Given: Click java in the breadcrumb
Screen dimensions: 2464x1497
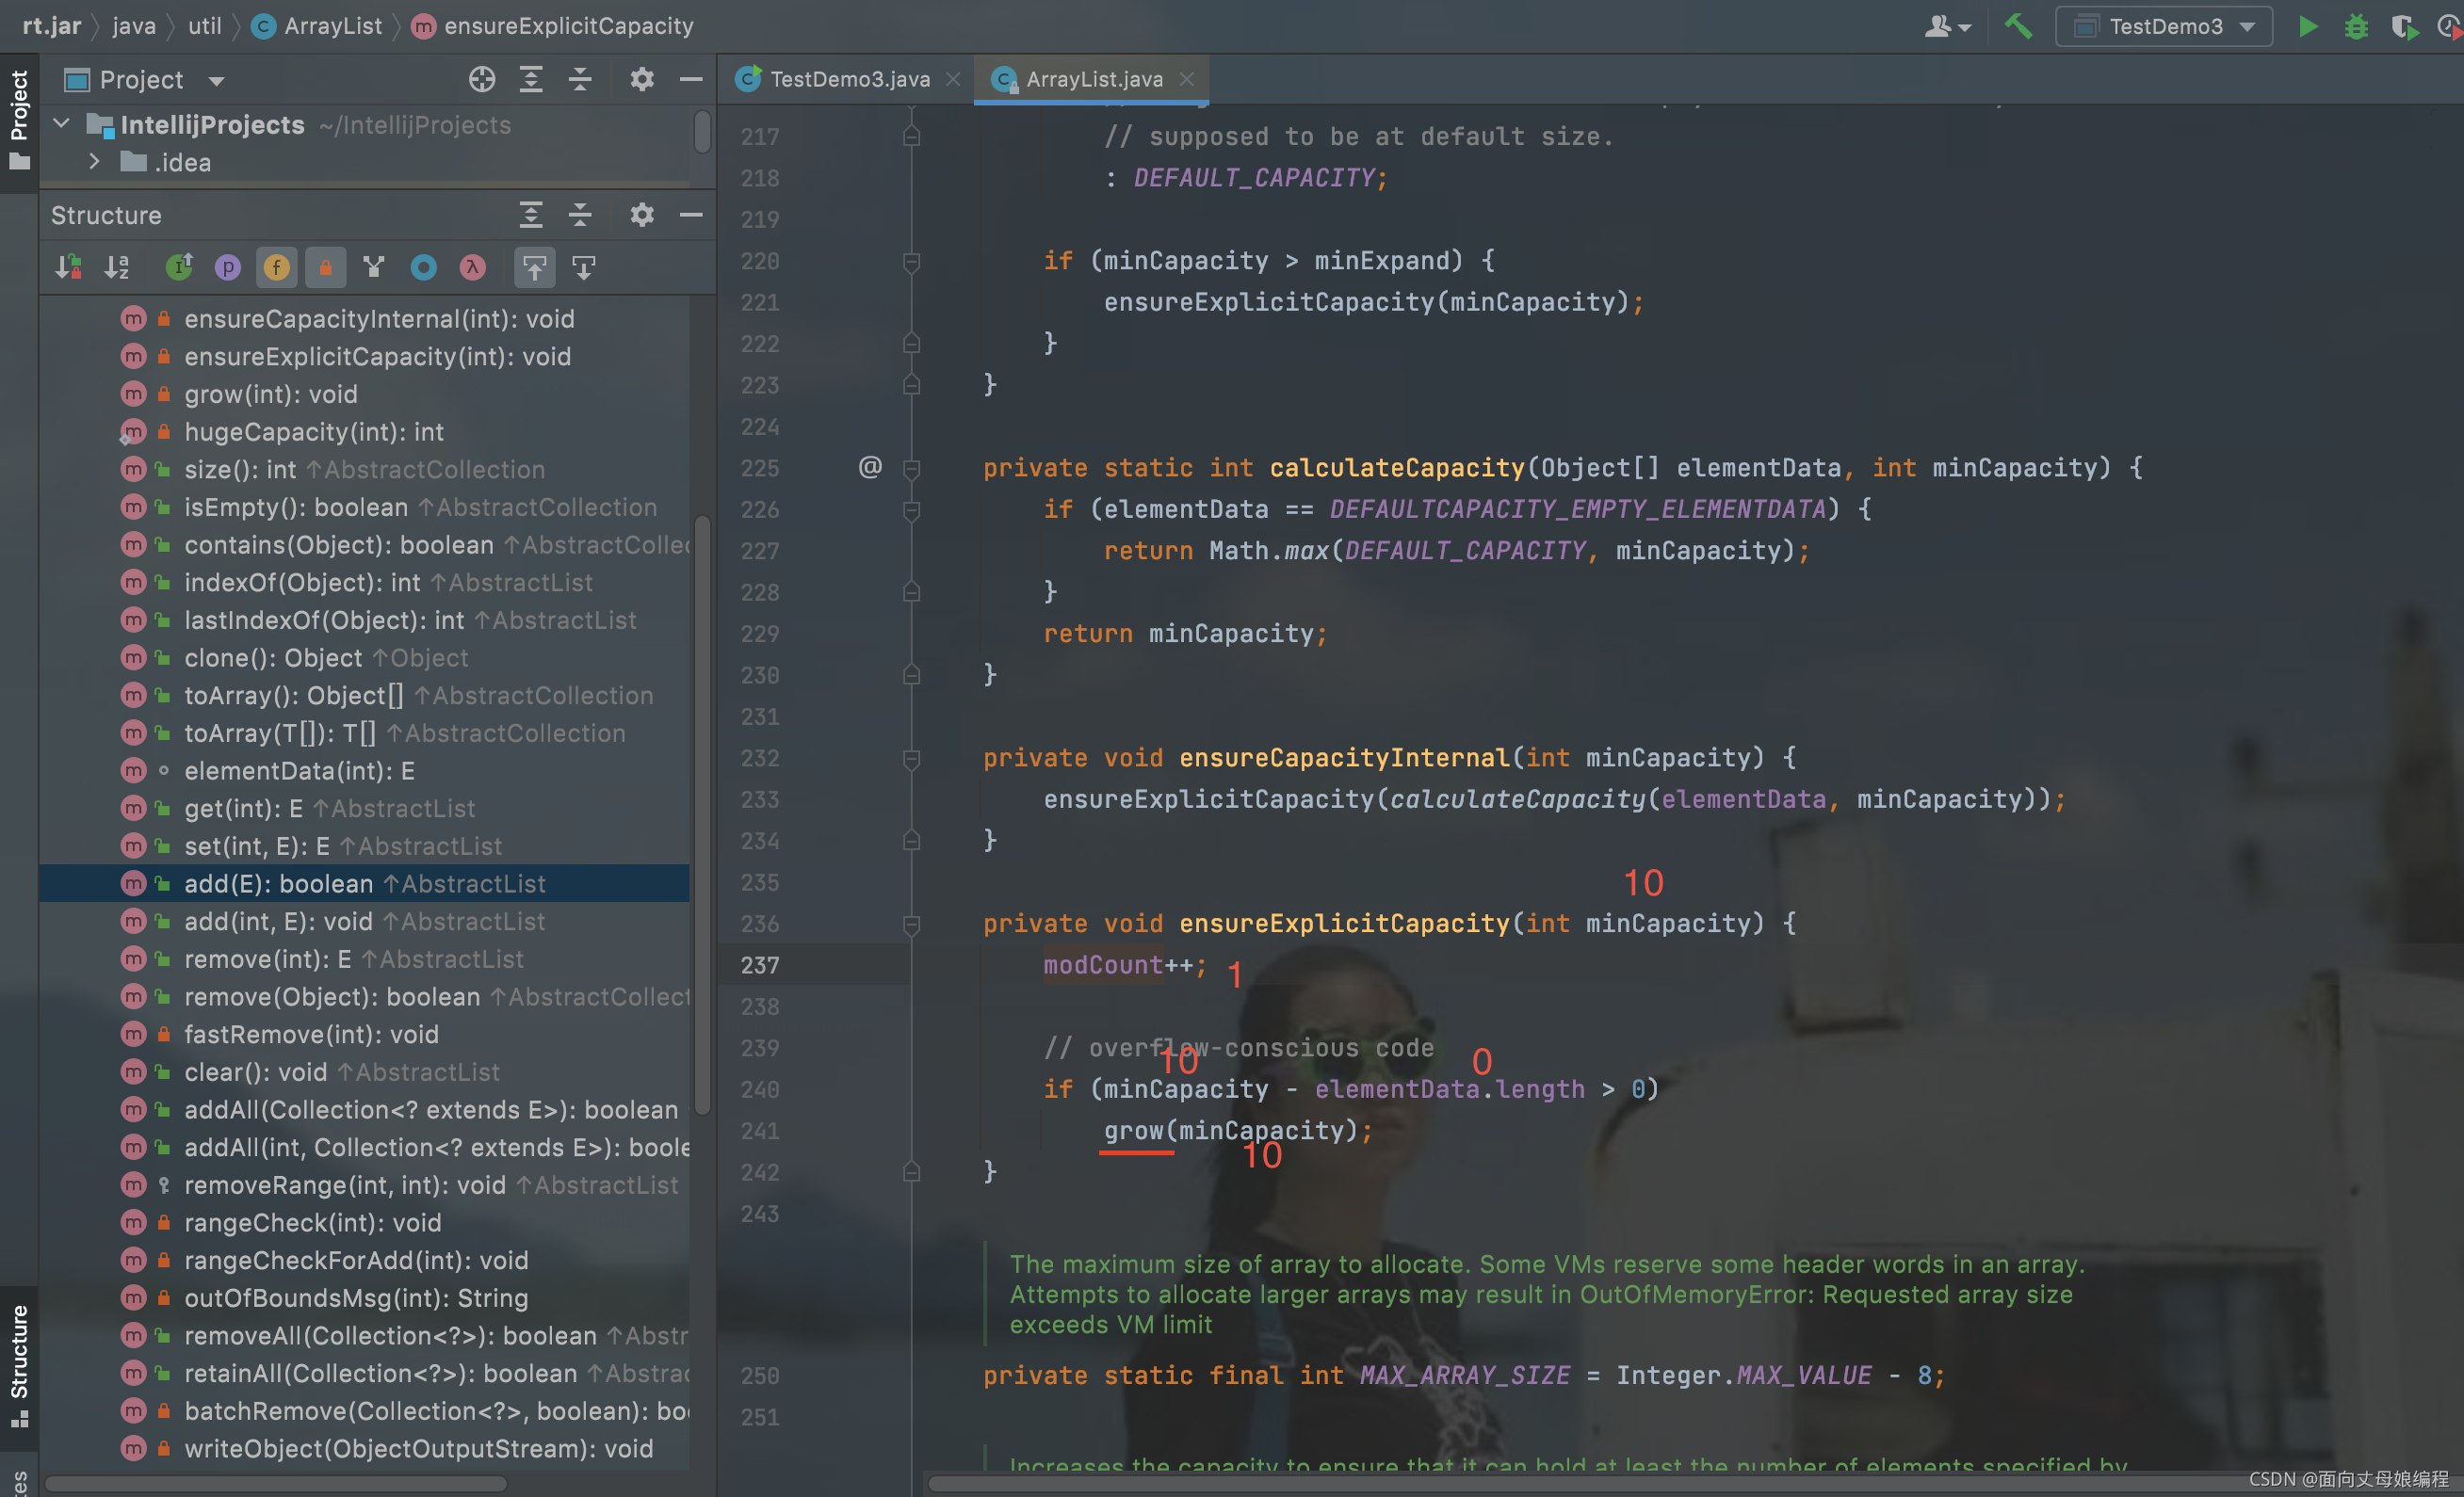Looking at the screenshot, I should 134,26.
